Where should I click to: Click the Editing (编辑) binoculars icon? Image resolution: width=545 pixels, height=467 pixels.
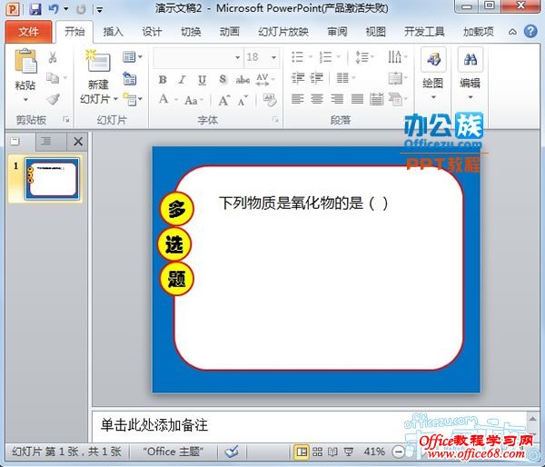tap(470, 62)
